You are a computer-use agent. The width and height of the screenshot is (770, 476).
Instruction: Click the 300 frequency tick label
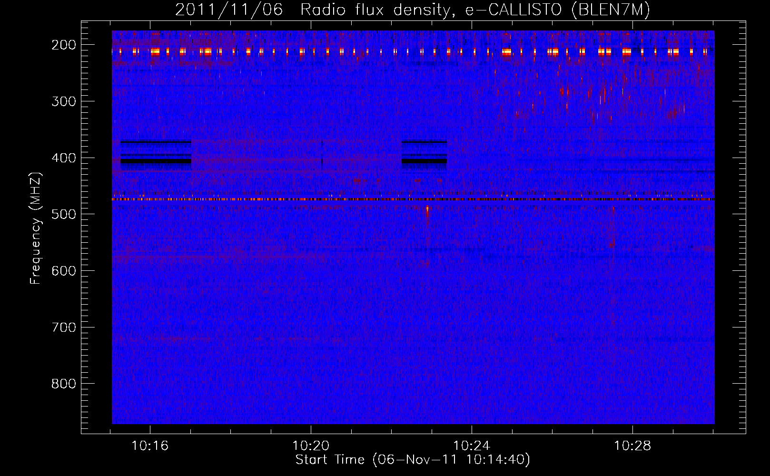64,101
